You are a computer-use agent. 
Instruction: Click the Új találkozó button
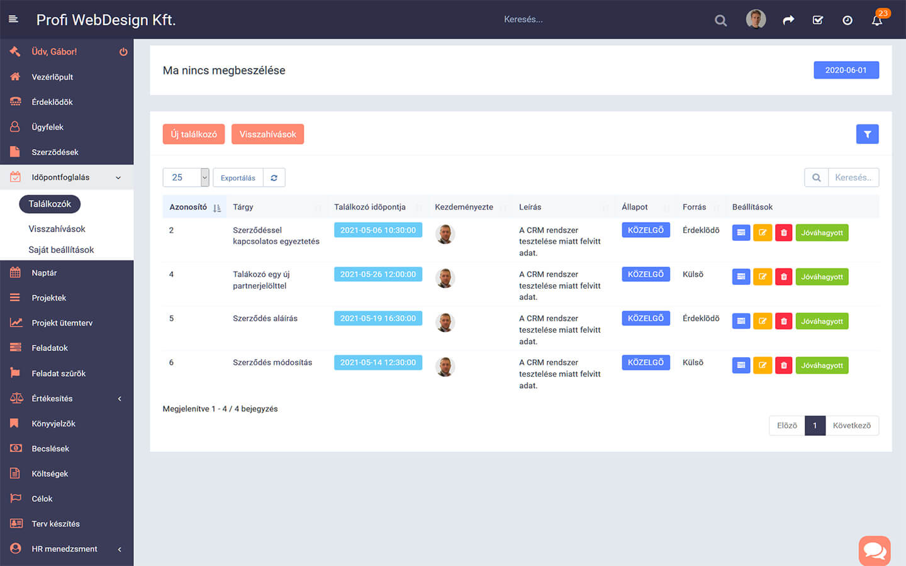click(194, 134)
